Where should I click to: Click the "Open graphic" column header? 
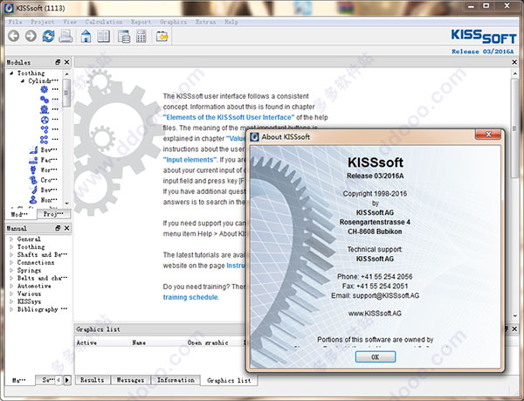(208, 342)
